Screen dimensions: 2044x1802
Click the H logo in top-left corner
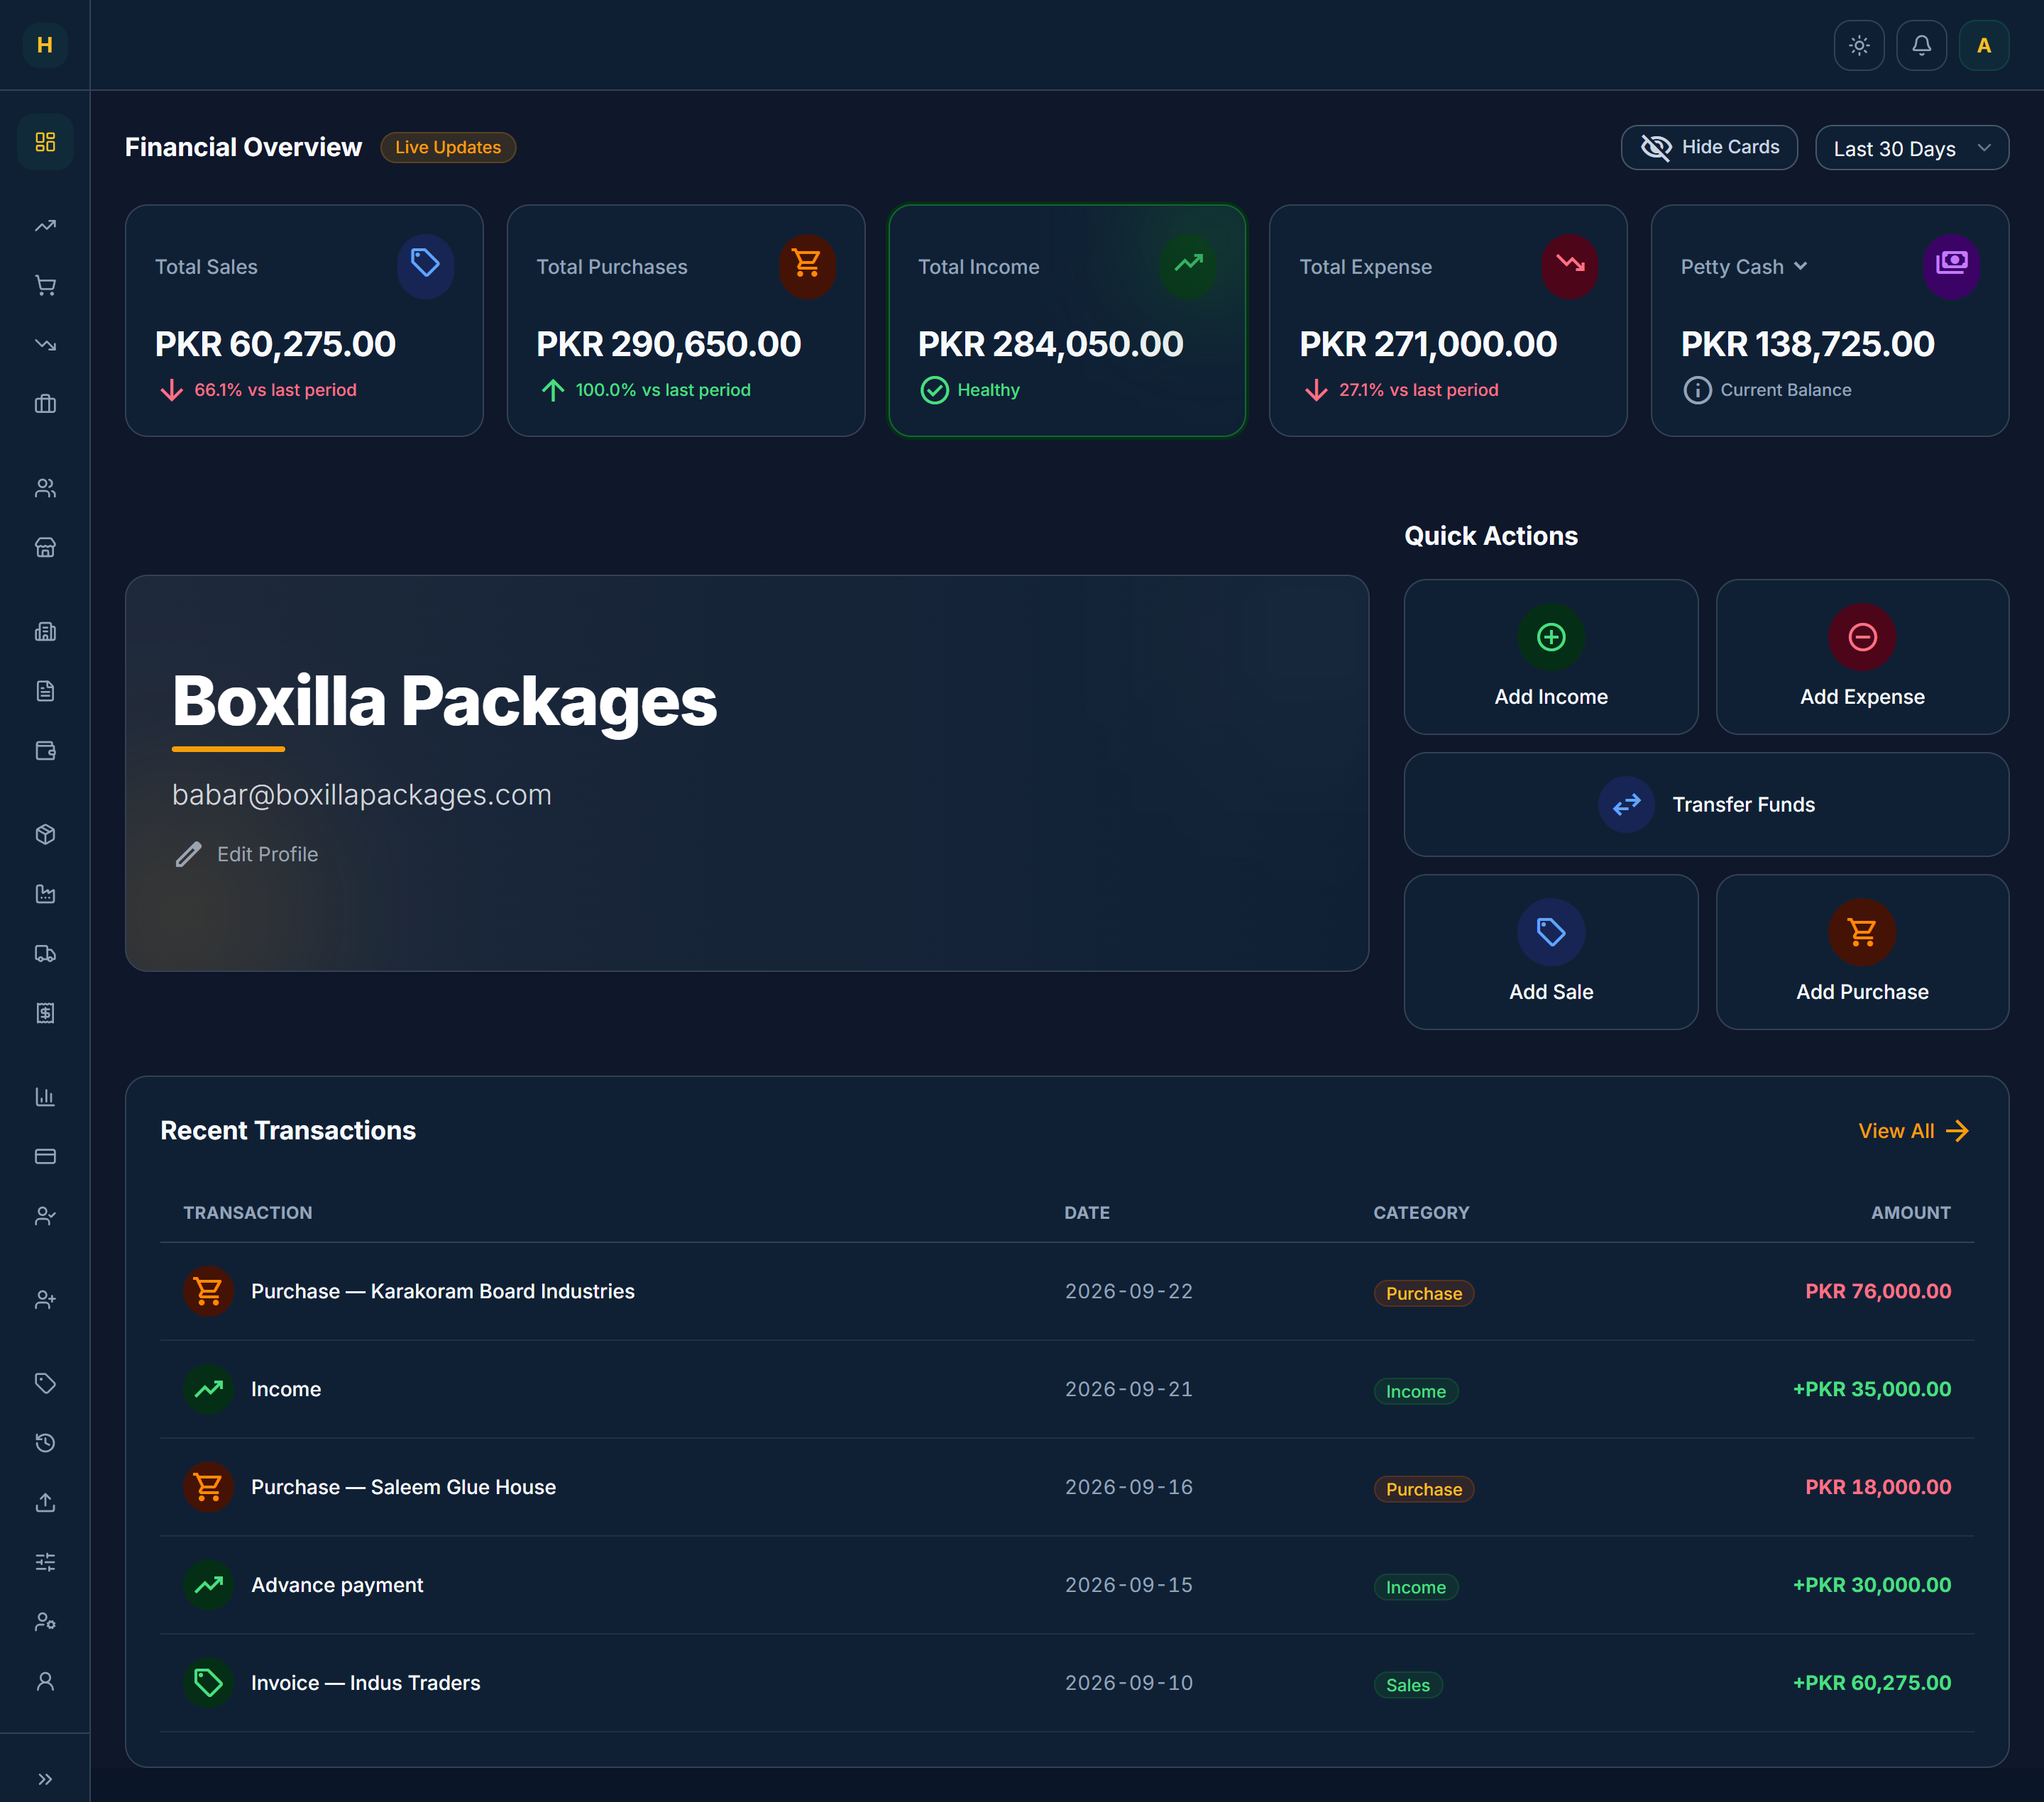tap(45, 45)
